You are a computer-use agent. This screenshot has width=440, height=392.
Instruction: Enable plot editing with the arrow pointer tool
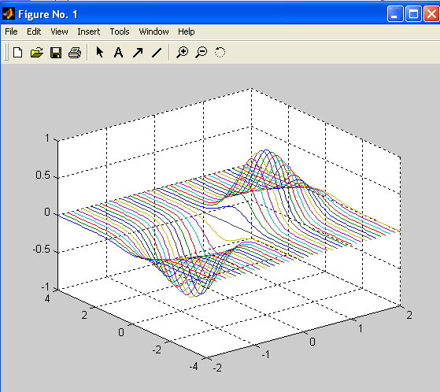[x=100, y=52]
